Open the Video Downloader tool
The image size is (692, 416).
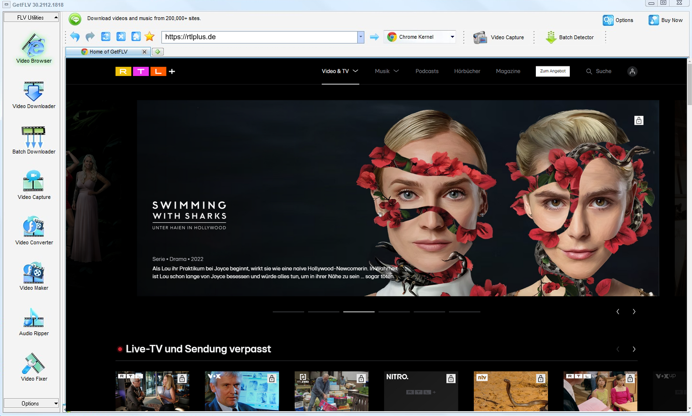tap(34, 95)
